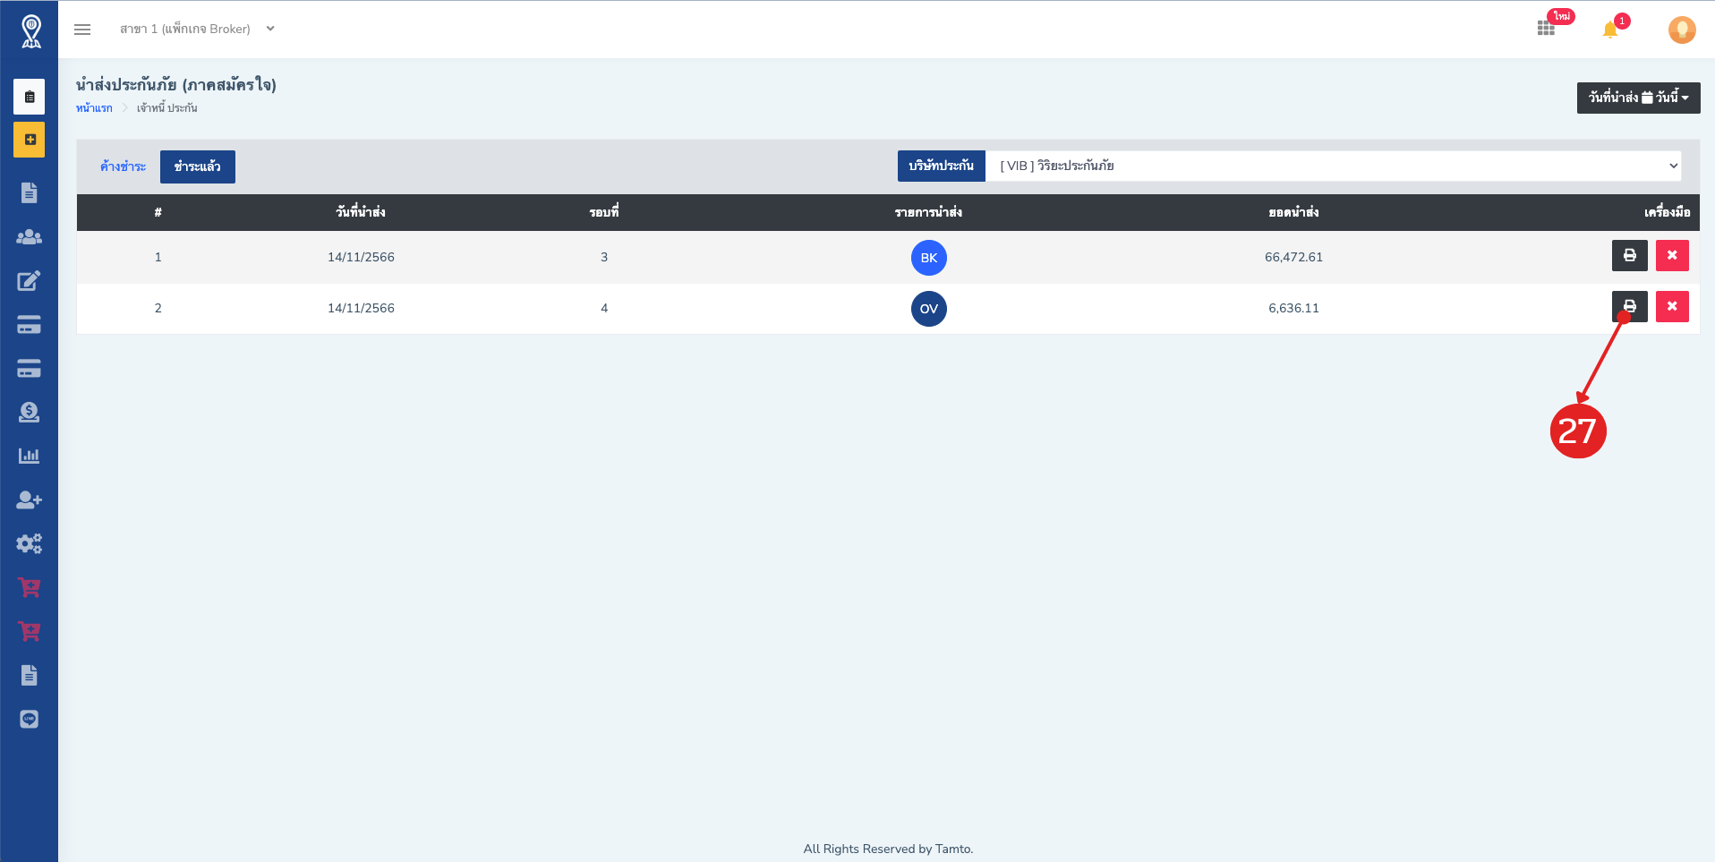This screenshot has height=862, width=1715.
Task: Click the OV badge in row 2
Action: click(x=929, y=309)
